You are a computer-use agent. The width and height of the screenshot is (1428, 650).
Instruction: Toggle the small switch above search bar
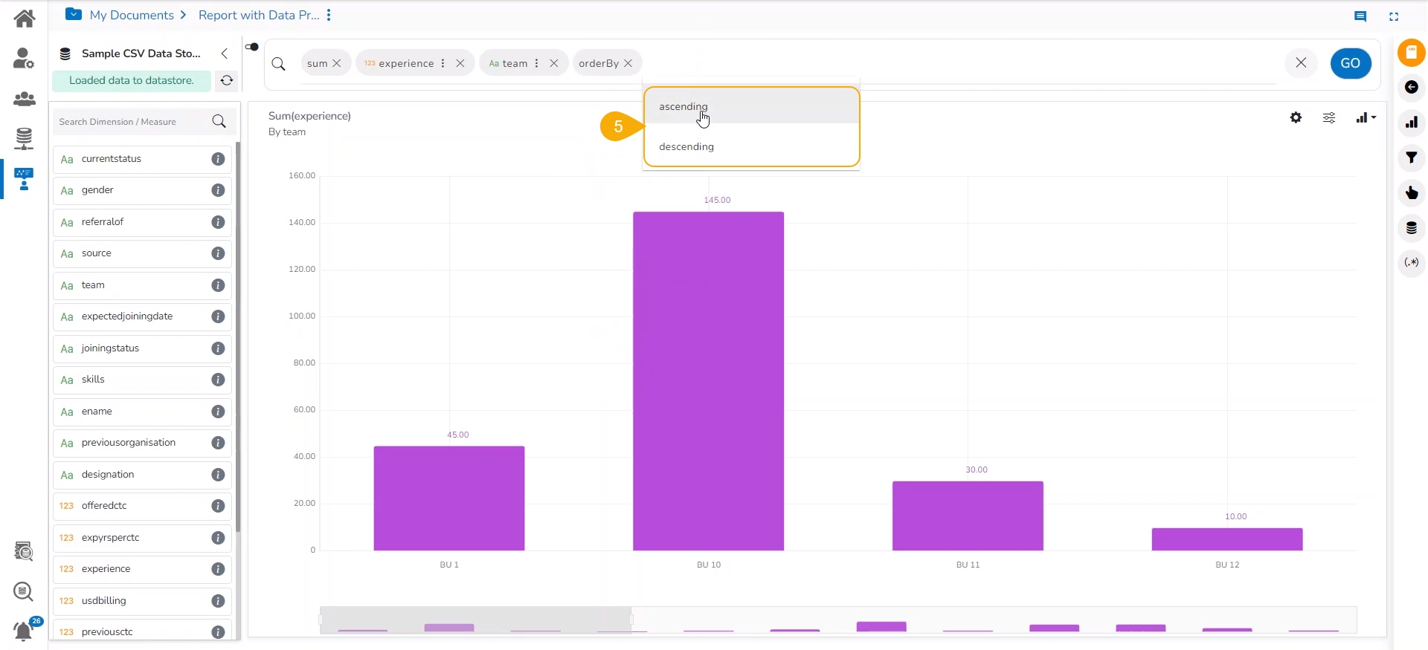(x=252, y=47)
